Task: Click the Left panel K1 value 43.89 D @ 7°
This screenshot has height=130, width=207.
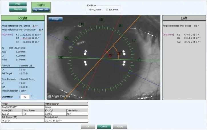Action: 191,34
